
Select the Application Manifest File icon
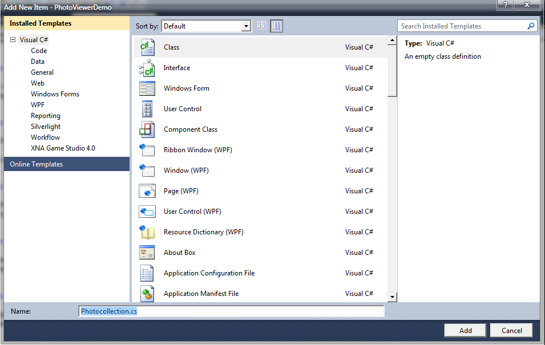pyautogui.click(x=147, y=294)
